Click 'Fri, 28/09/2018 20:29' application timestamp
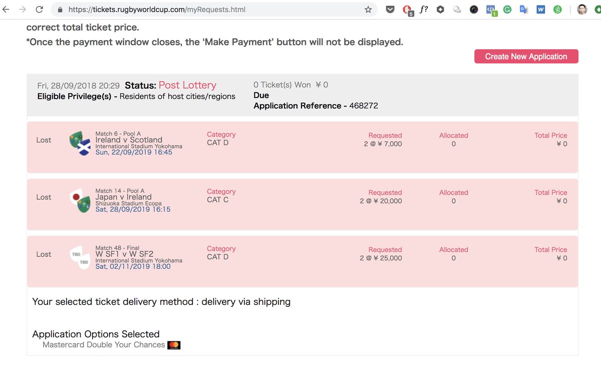The height and width of the screenshot is (372, 601). [x=78, y=86]
